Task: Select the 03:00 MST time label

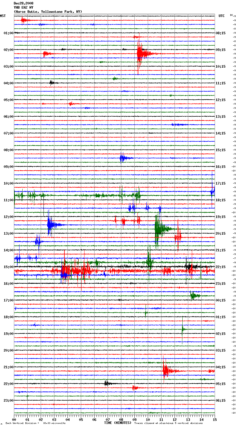Action: click(9, 67)
